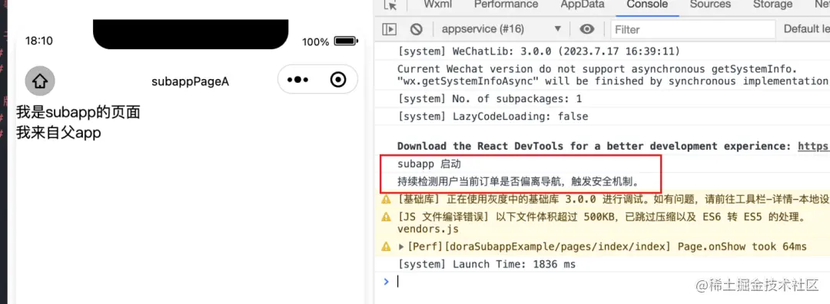Switch to the Performance tab

coord(506,5)
